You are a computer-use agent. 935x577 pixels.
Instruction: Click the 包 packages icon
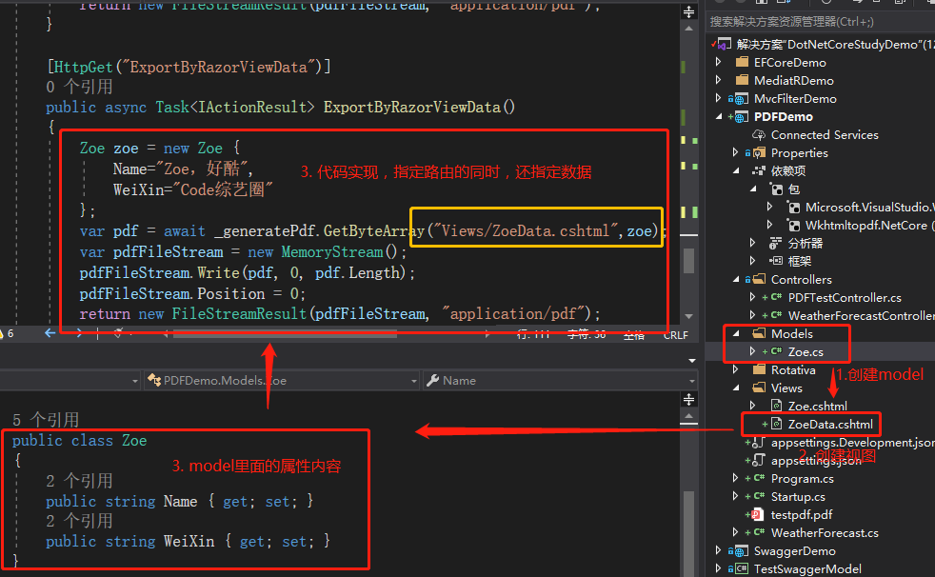[776, 189]
